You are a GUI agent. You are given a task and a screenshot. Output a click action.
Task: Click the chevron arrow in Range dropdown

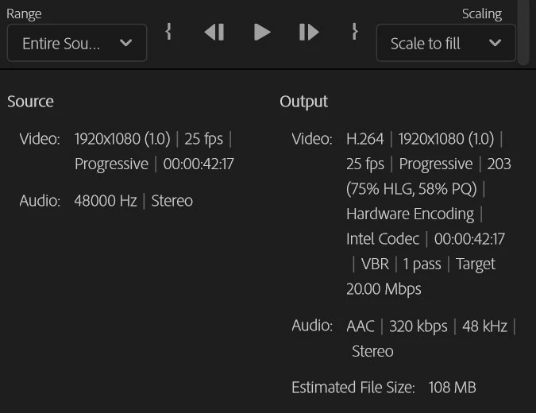tap(125, 43)
